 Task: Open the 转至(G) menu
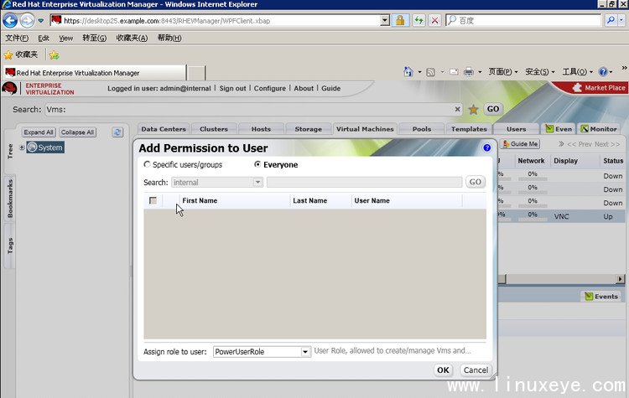94,38
